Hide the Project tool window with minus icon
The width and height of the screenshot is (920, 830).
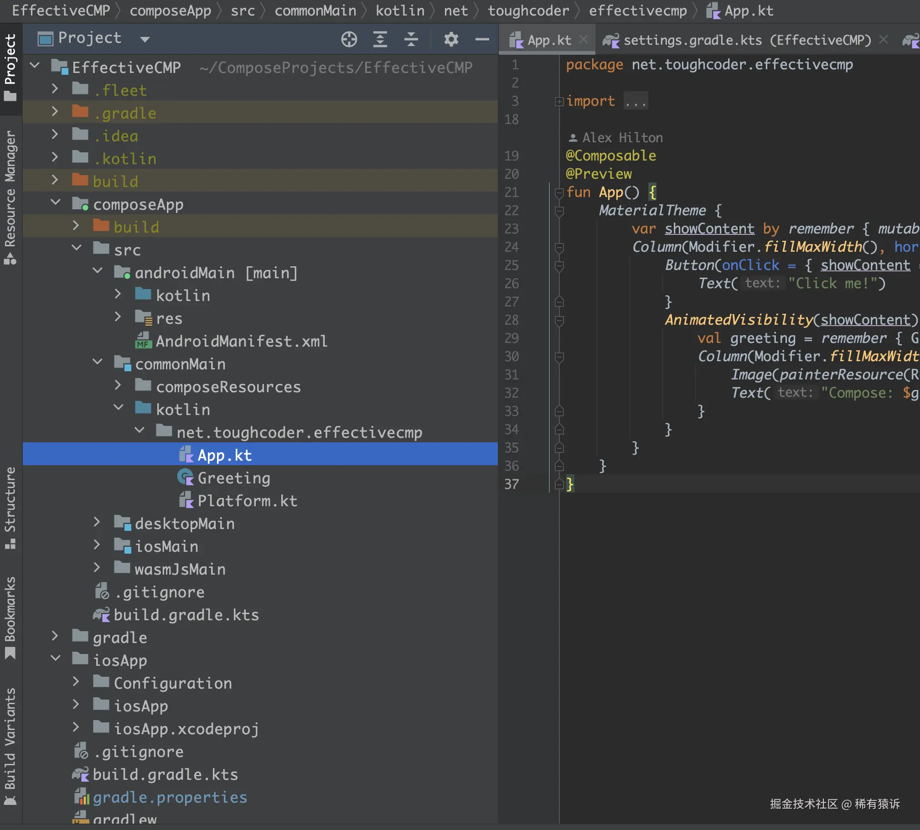[482, 39]
